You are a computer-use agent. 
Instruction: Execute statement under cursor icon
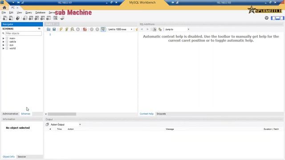pyautogui.click(x=66, y=29)
